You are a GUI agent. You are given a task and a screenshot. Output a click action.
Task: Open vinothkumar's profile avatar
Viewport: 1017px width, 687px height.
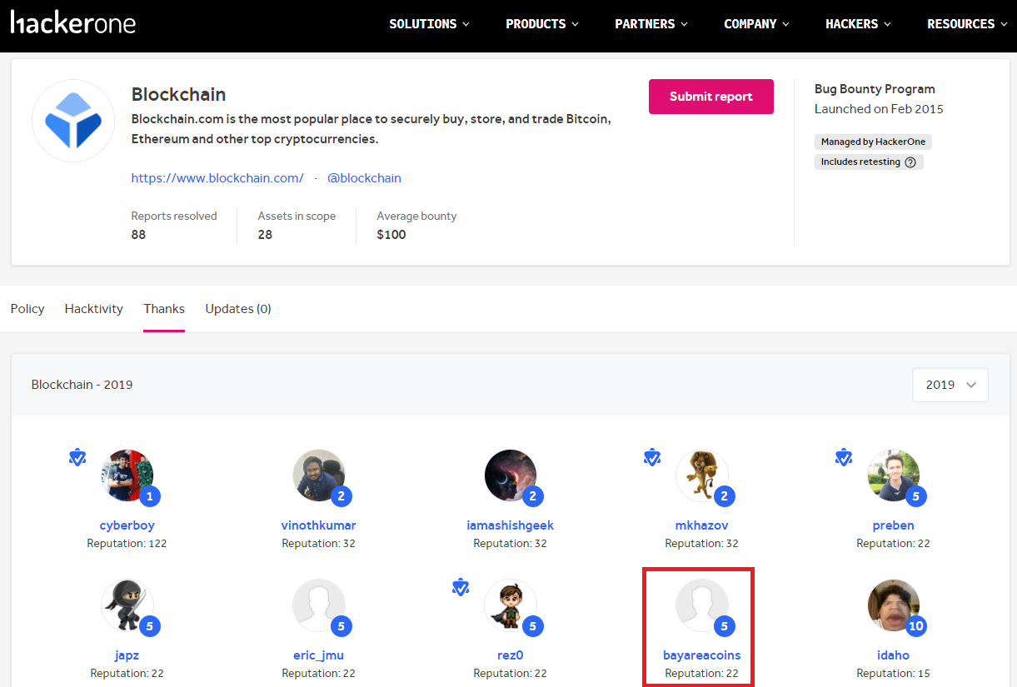coord(318,475)
